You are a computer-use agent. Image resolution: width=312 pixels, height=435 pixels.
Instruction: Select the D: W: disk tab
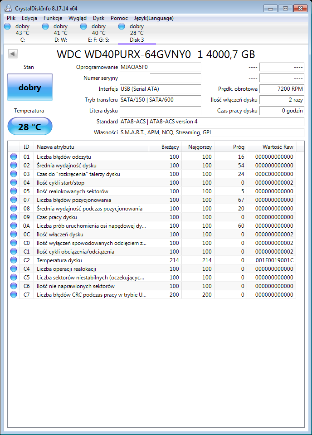60,33
